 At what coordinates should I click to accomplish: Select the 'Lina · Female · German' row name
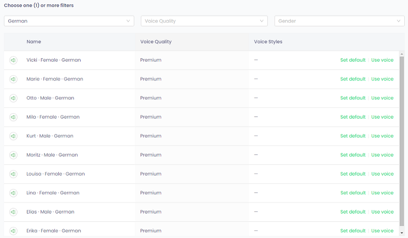click(x=53, y=193)
